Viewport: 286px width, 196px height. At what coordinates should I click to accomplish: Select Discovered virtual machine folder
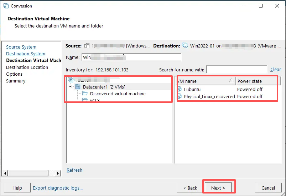118,94
